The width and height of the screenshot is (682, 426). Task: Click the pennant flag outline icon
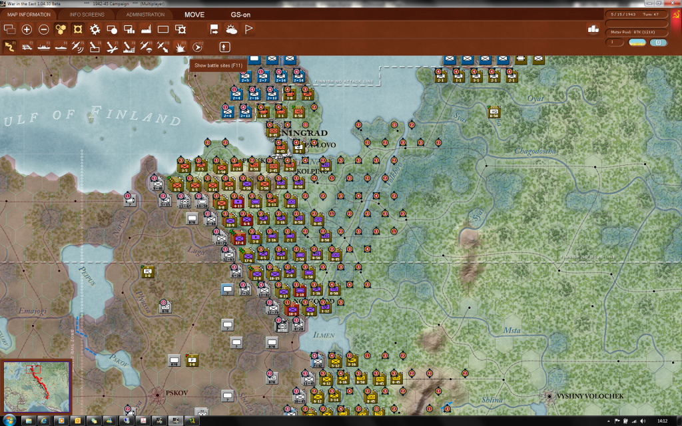(x=249, y=29)
